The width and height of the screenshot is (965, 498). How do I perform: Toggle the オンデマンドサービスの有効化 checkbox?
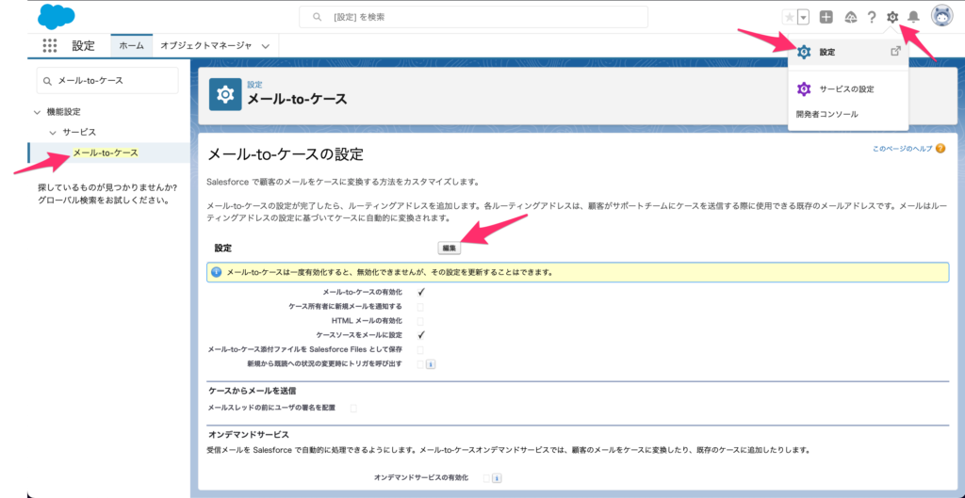(486, 478)
